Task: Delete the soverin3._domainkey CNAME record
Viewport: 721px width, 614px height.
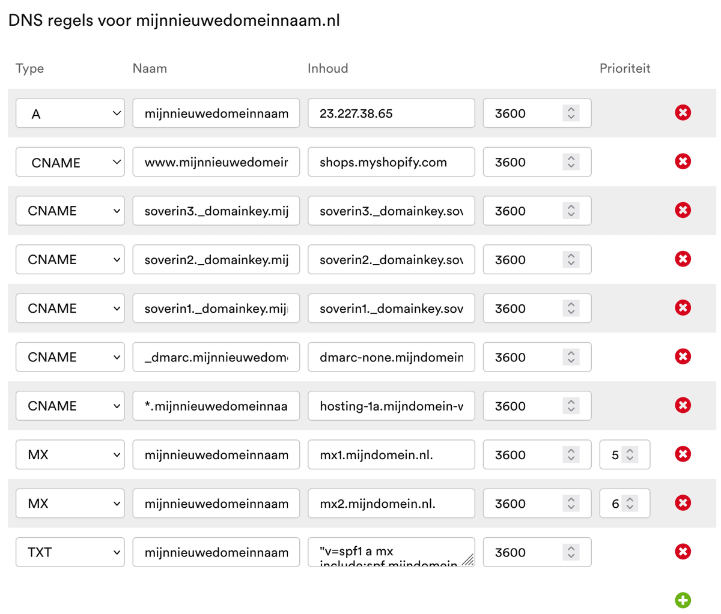Action: pyautogui.click(x=683, y=210)
